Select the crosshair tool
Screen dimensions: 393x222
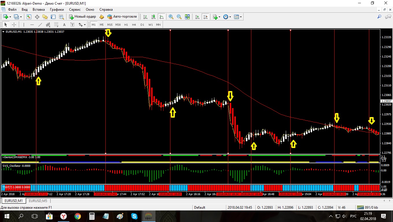[x=14, y=25]
